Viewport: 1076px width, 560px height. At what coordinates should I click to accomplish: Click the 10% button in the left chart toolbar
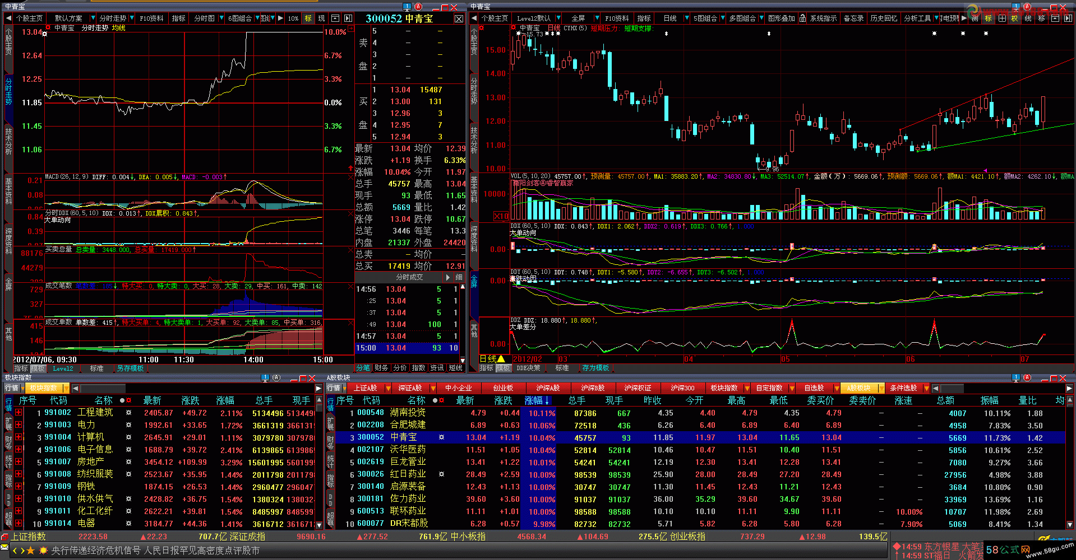293,18
